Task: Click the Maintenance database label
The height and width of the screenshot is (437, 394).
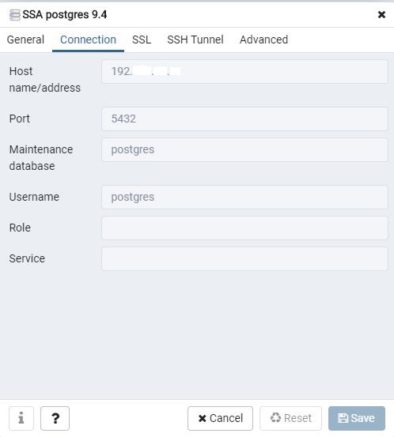Action: pyautogui.click(x=41, y=158)
